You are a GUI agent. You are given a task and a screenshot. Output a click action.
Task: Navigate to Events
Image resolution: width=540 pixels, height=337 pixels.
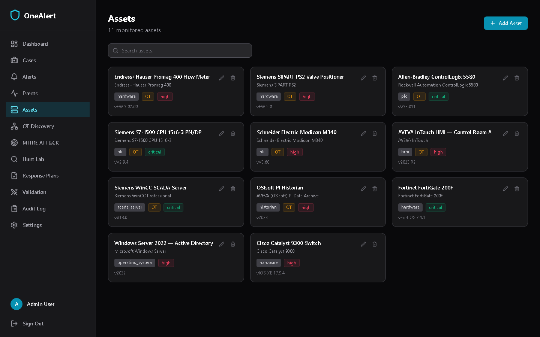[x=48, y=93]
